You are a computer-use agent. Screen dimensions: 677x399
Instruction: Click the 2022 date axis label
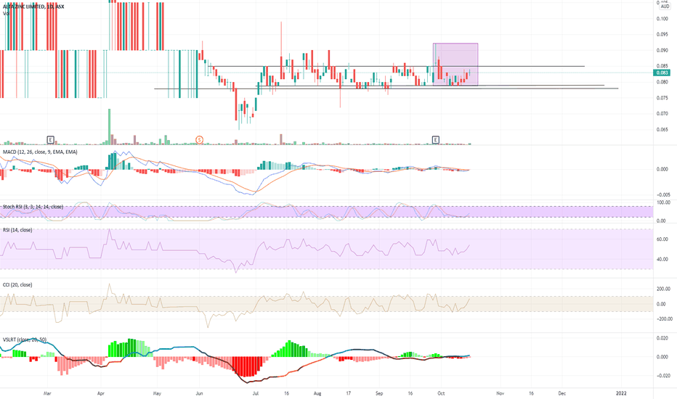[x=621, y=393]
